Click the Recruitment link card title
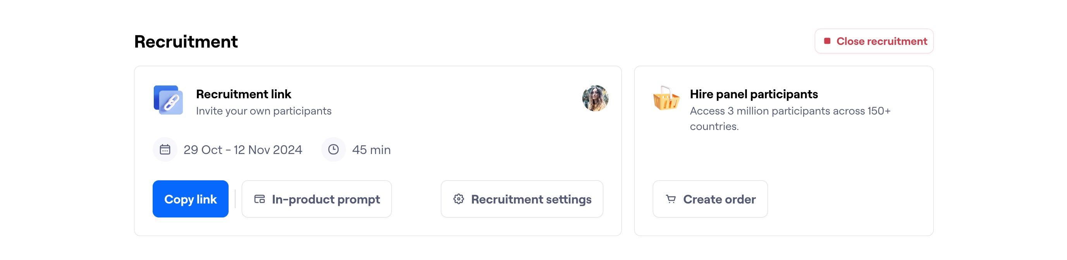This screenshot has height=260, width=1067. (244, 94)
